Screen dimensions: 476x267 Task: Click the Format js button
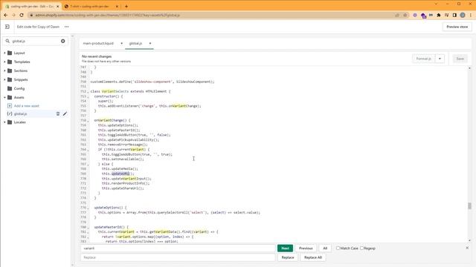[x=423, y=59]
